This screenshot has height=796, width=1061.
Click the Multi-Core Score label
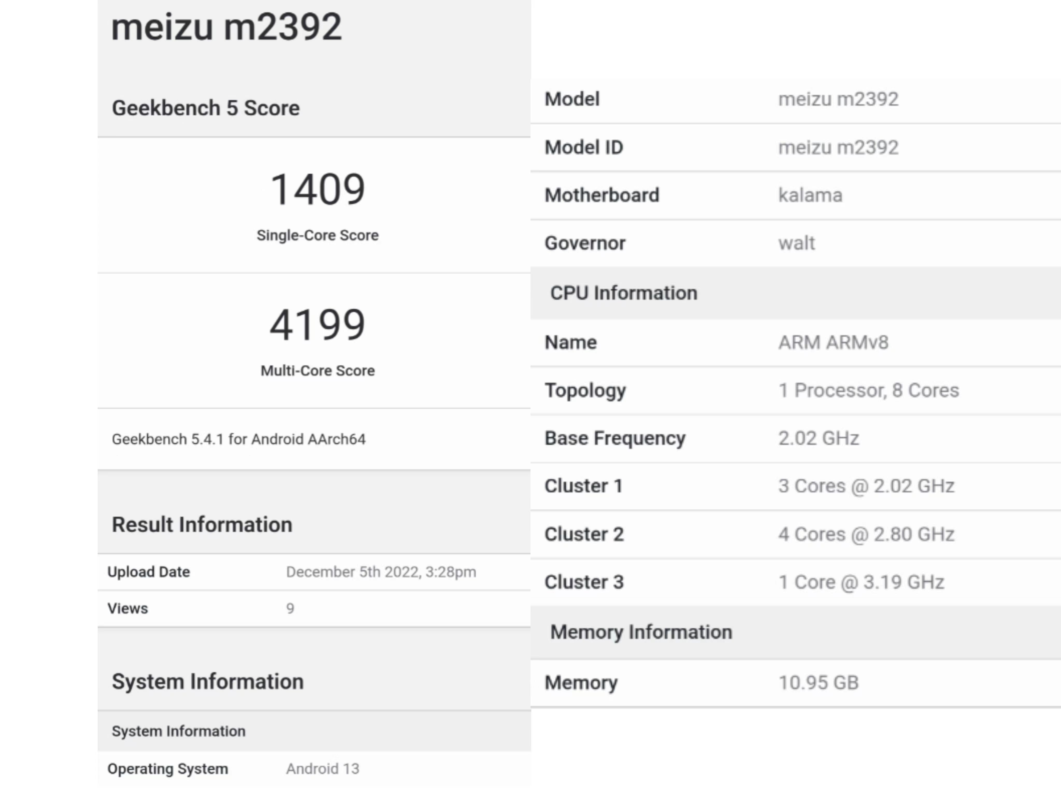point(318,371)
